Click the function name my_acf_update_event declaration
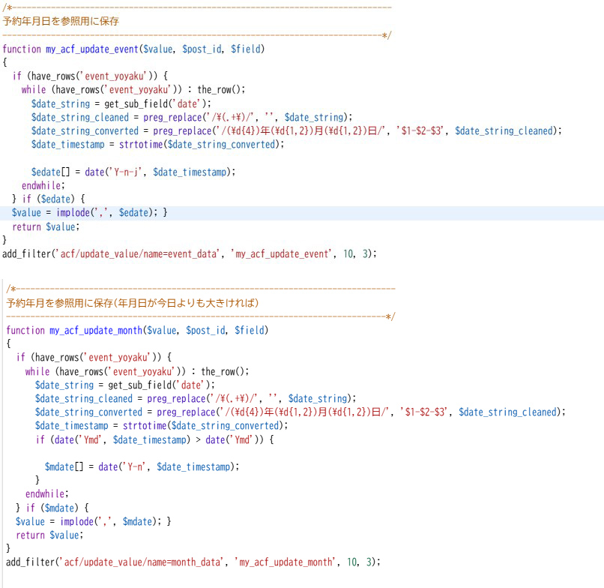604x588 pixels. pyautogui.click(x=92, y=49)
